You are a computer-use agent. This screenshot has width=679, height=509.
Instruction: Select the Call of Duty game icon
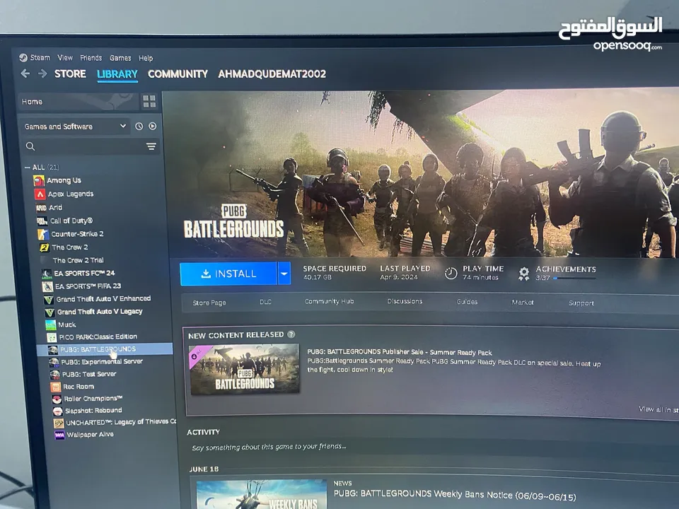tap(42, 221)
